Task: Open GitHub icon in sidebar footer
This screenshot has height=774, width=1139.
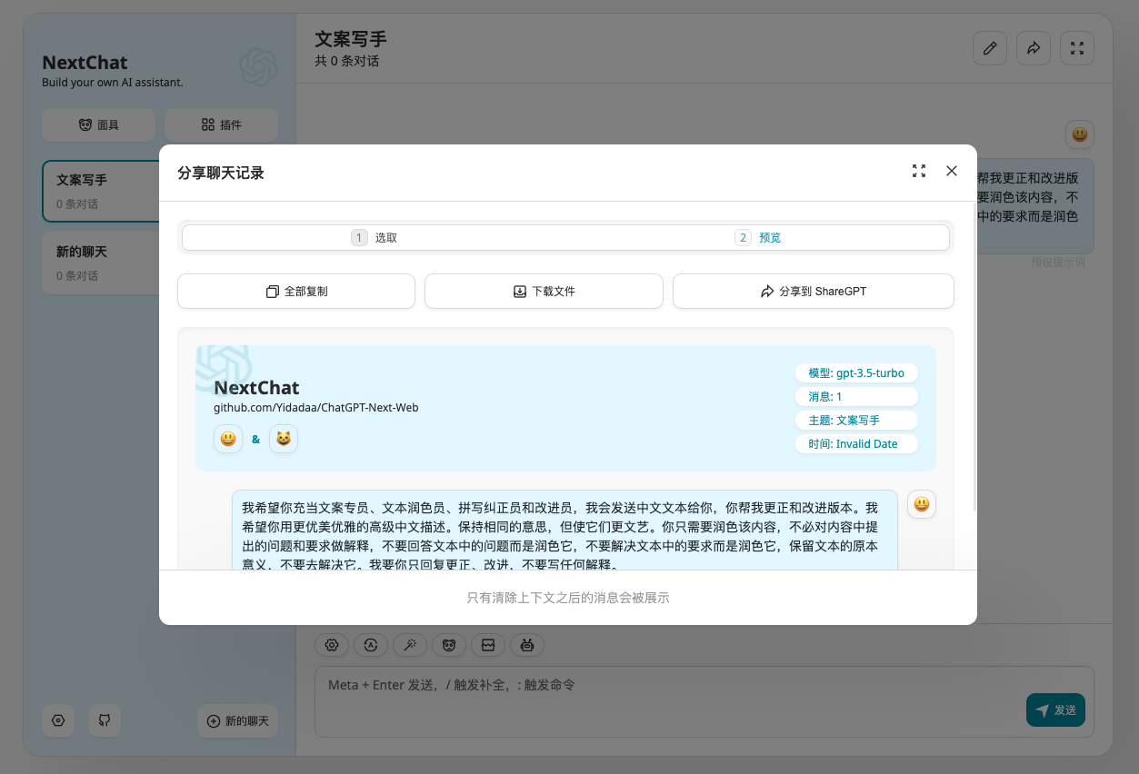Action: pos(105,720)
